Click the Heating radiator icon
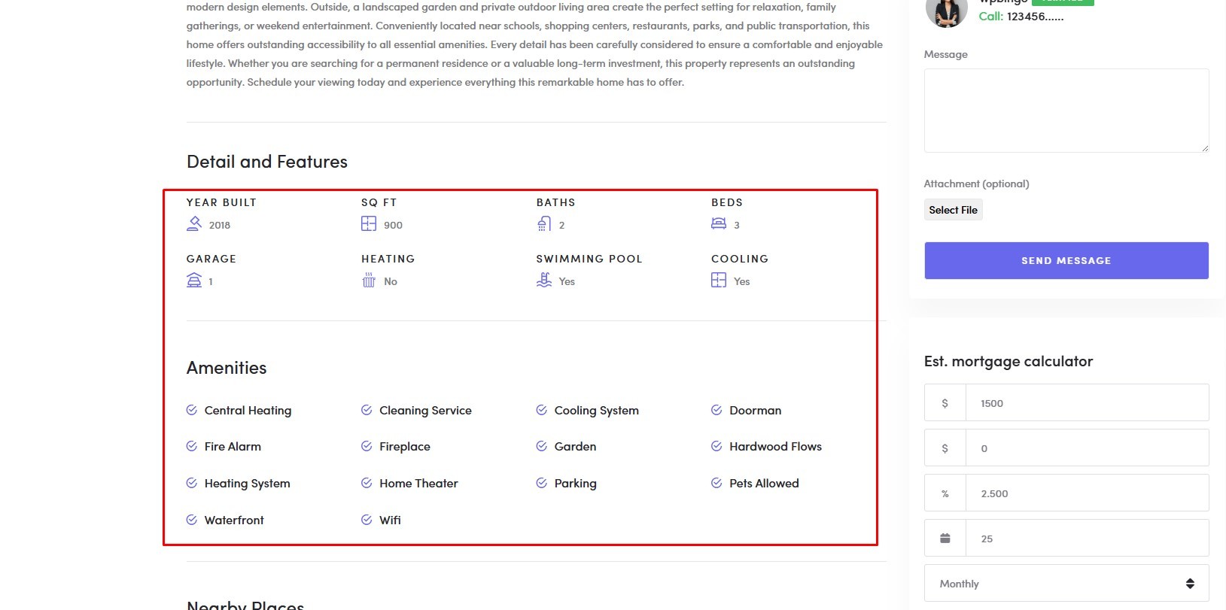Image resolution: width=1226 pixels, height=610 pixels. [x=369, y=280]
